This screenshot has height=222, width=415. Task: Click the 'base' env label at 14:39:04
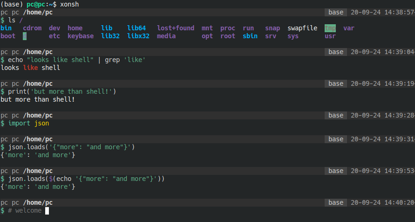(x=336, y=52)
